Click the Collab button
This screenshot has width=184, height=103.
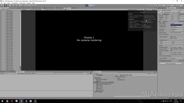[x=149, y=6]
